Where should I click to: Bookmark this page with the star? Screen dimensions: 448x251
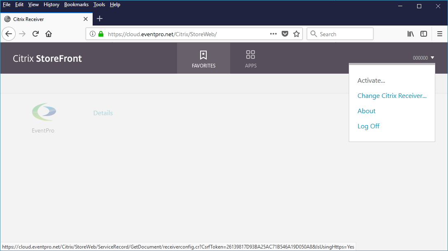click(x=296, y=34)
